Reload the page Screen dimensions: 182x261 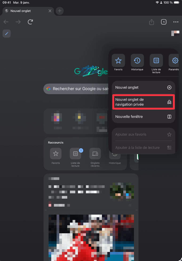coord(30,22)
